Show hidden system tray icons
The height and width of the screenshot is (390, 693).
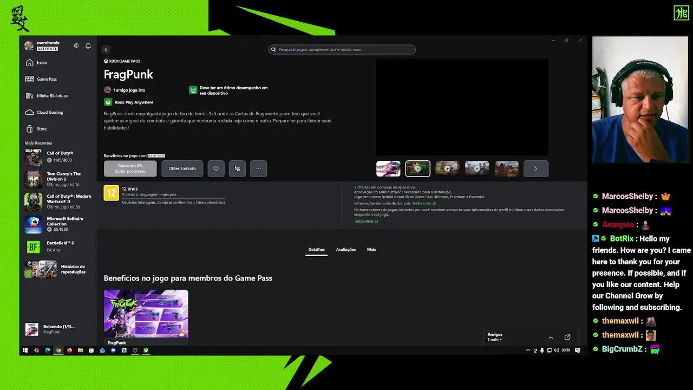tap(528, 350)
